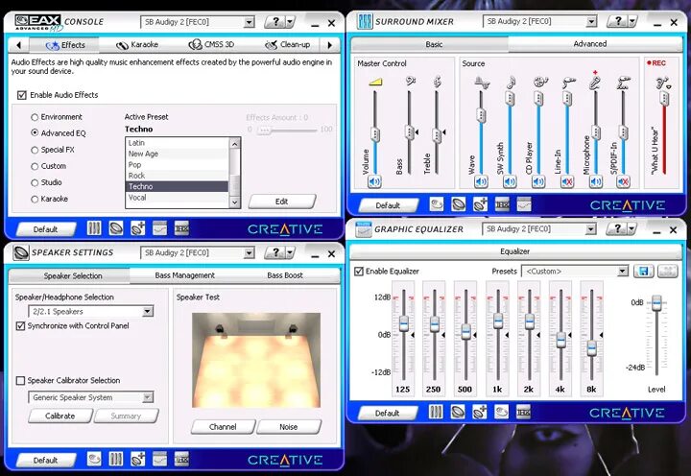Click the Calibrate button

pos(60,416)
